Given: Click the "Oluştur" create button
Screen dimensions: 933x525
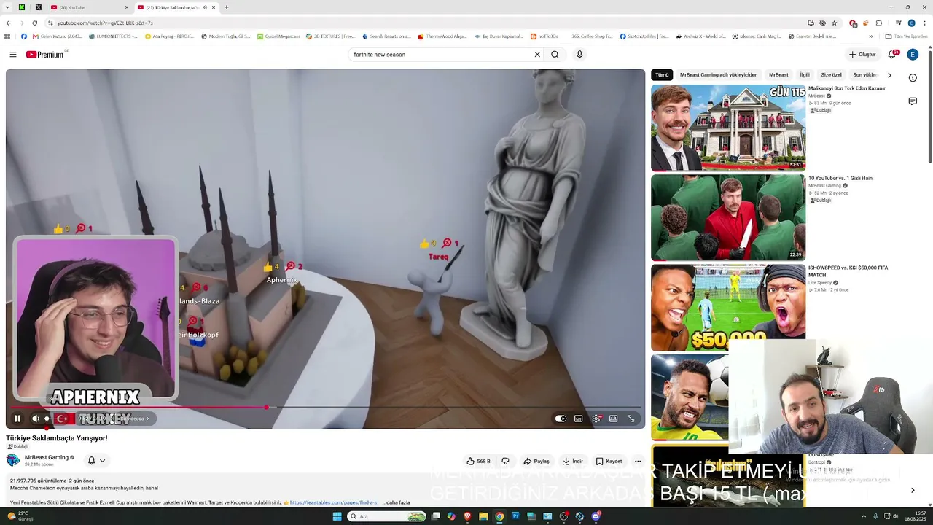Looking at the screenshot, I should 862,55.
